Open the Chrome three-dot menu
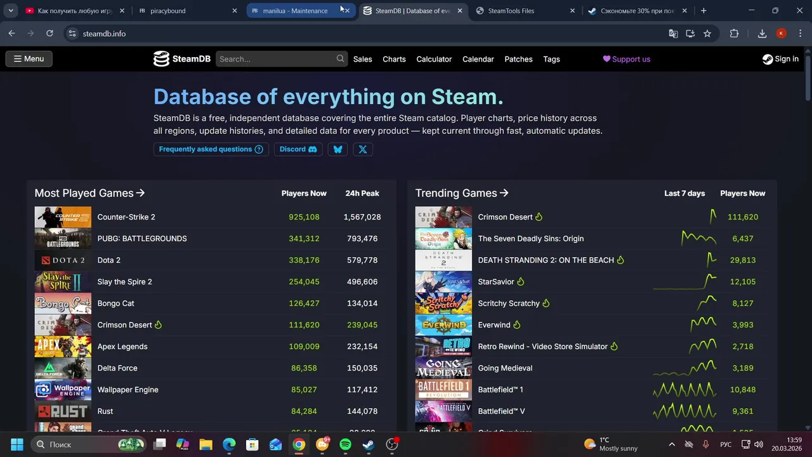The image size is (812, 457). [x=799, y=34]
